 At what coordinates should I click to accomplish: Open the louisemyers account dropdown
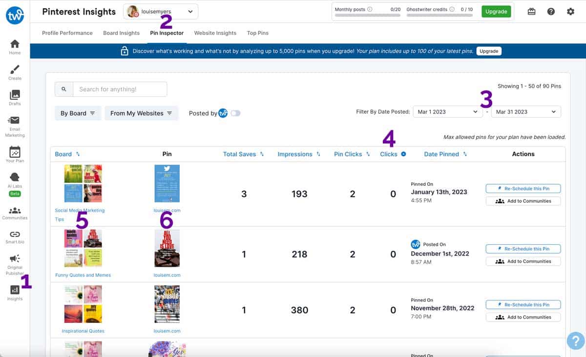[161, 11]
